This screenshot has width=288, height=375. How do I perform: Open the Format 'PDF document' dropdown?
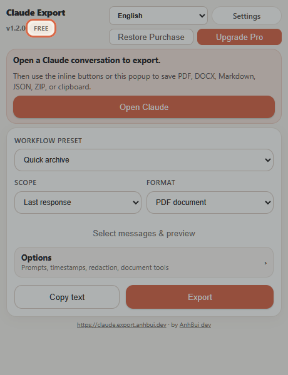(210, 202)
